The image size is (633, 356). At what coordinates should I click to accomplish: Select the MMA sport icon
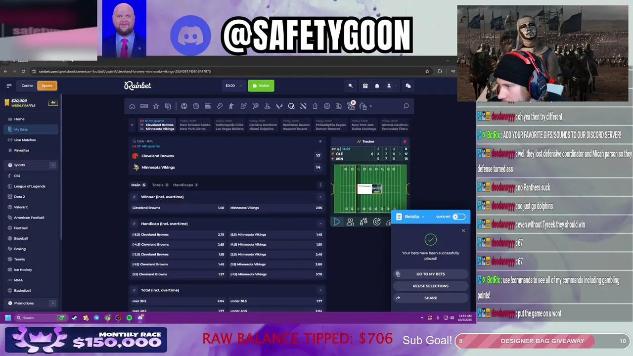pos(208,106)
